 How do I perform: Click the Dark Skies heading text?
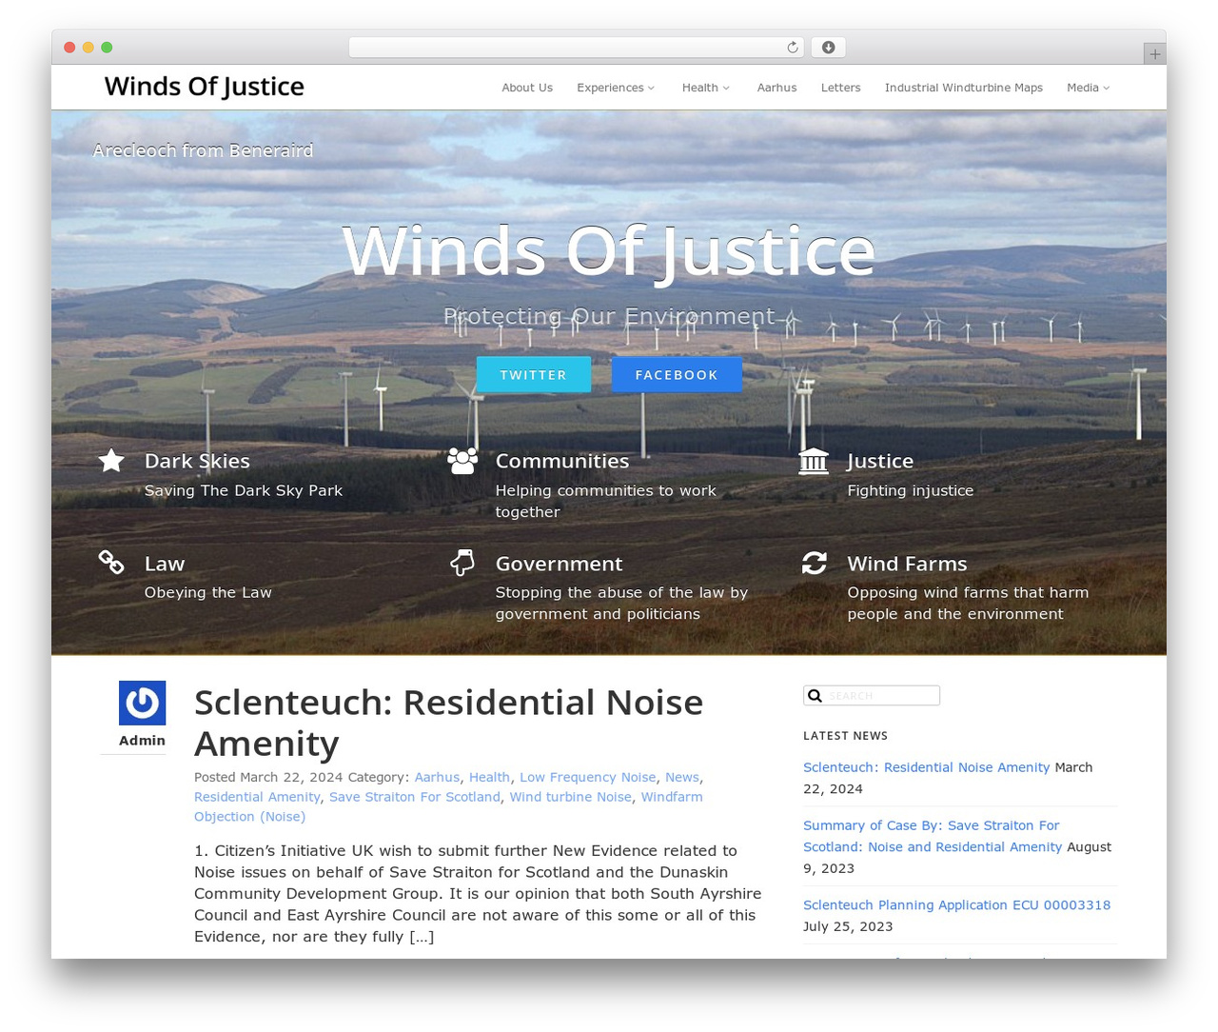pyautogui.click(x=197, y=461)
